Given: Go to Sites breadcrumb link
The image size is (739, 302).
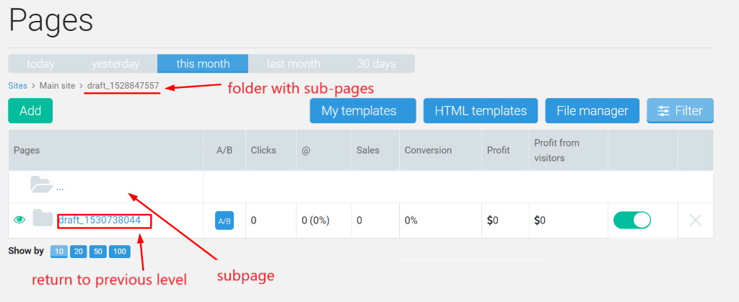Looking at the screenshot, I should (x=17, y=86).
